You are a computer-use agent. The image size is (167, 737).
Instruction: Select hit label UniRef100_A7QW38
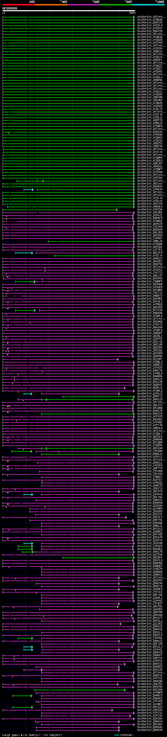tap(150, 20)
